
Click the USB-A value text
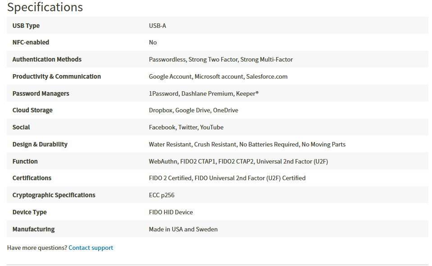[157, 26]
